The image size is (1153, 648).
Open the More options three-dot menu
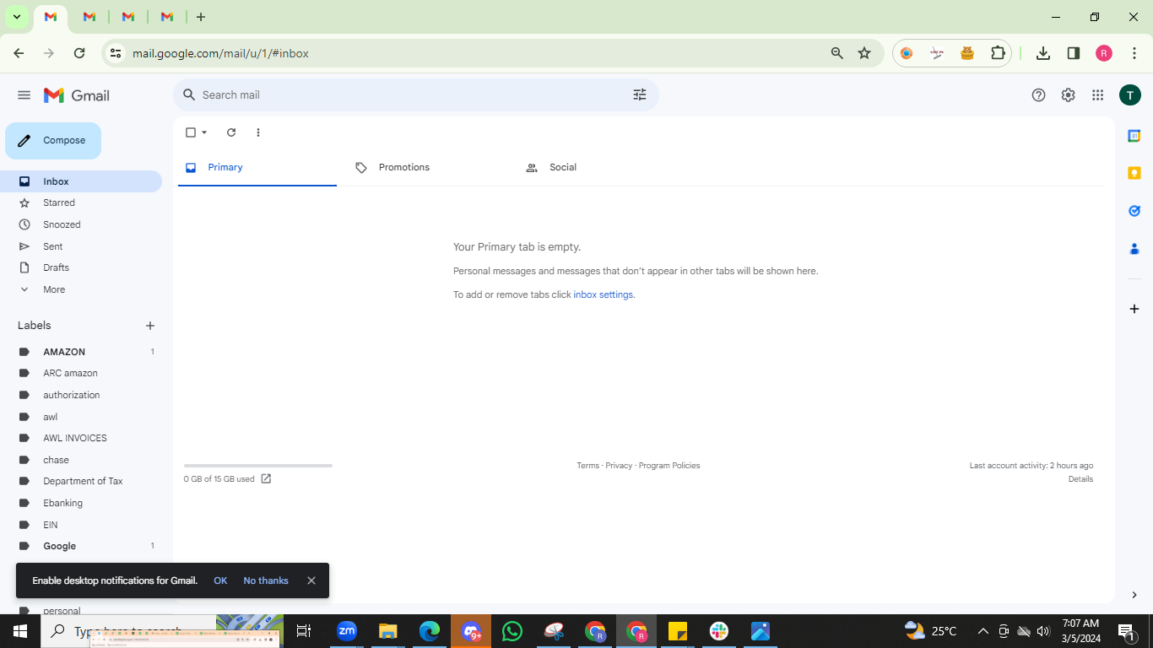[258, 132]
